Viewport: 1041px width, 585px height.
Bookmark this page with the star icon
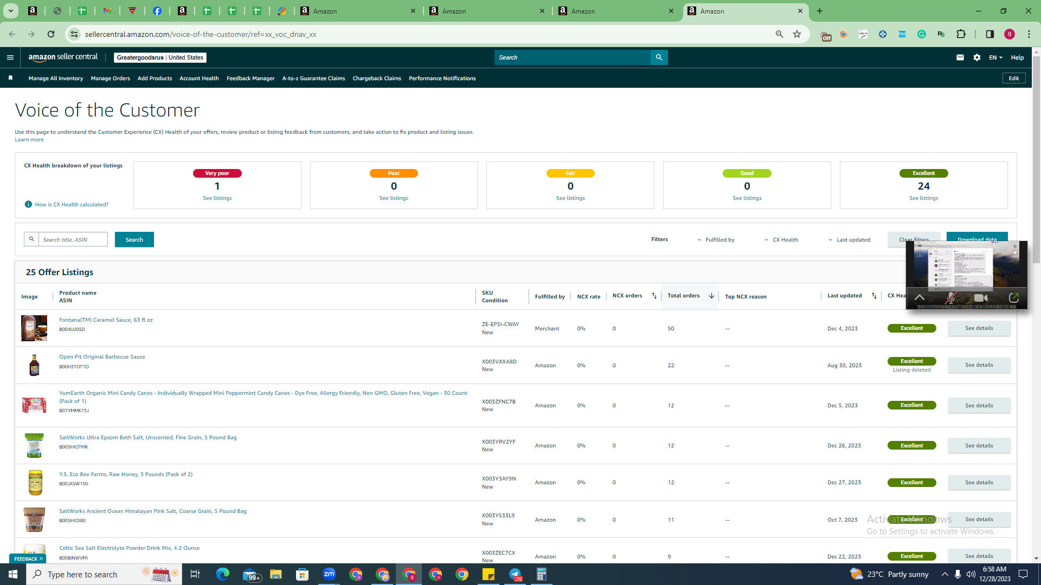coord(797,34)
